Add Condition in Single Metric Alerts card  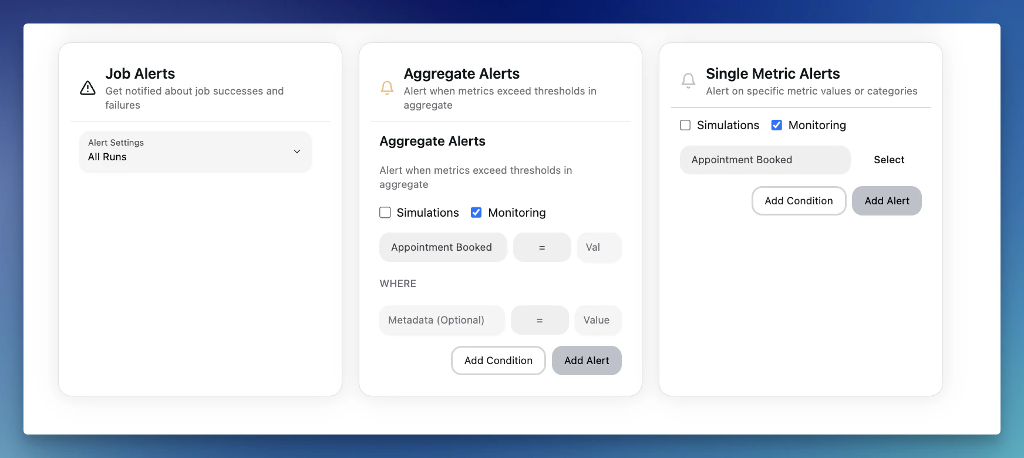click(x=799, y=201)
